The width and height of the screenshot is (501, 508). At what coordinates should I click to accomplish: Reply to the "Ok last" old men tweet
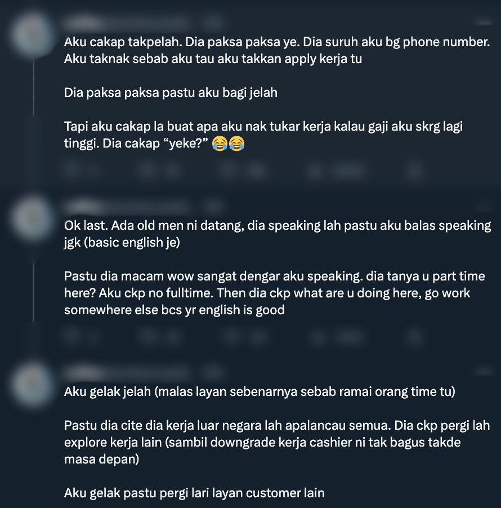pos(73,336)
